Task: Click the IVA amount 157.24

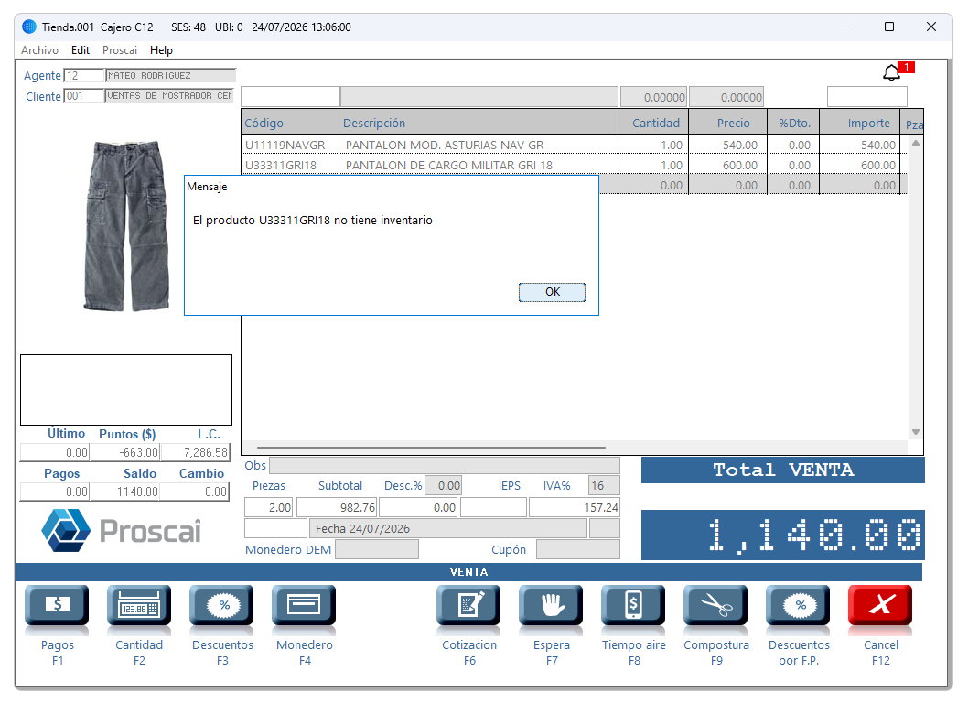Action: click(575, 508)
